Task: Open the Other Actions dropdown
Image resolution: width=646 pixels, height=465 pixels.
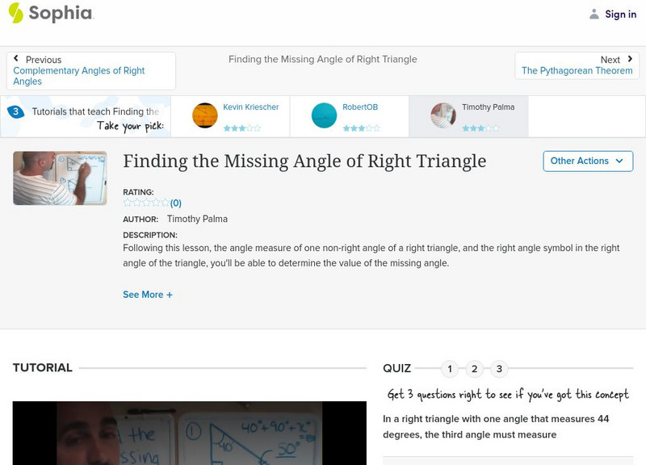Action: click(x=587, y=161)
